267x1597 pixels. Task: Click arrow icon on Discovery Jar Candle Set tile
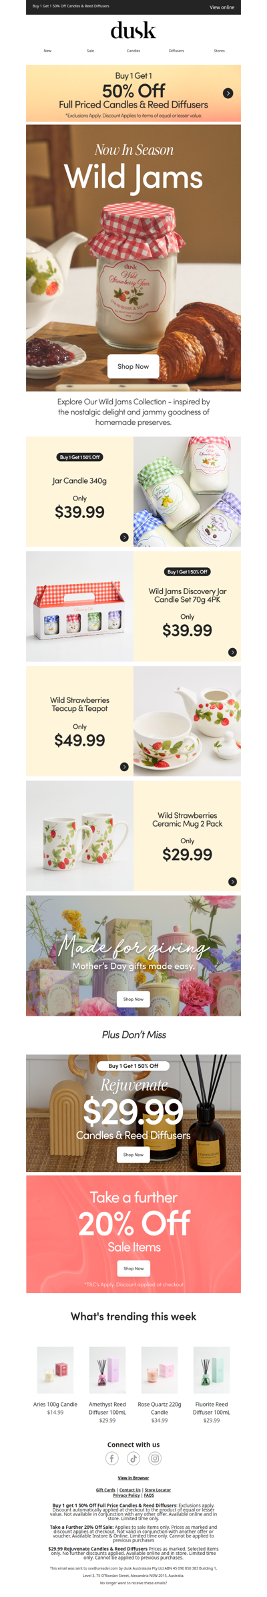pyautogui.click(x=232, y=652)
